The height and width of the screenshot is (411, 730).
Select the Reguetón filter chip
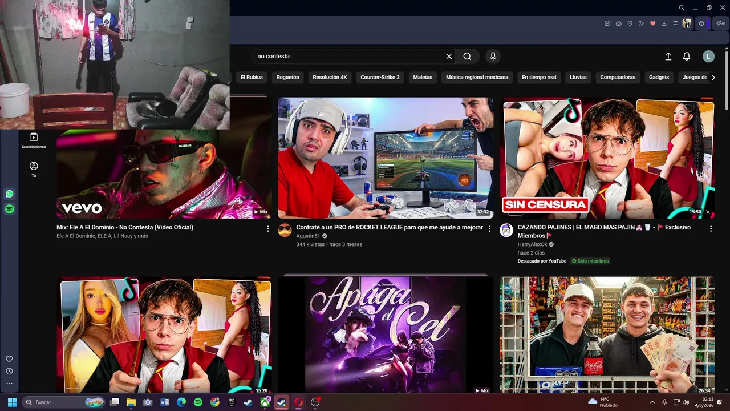point(288,78)
